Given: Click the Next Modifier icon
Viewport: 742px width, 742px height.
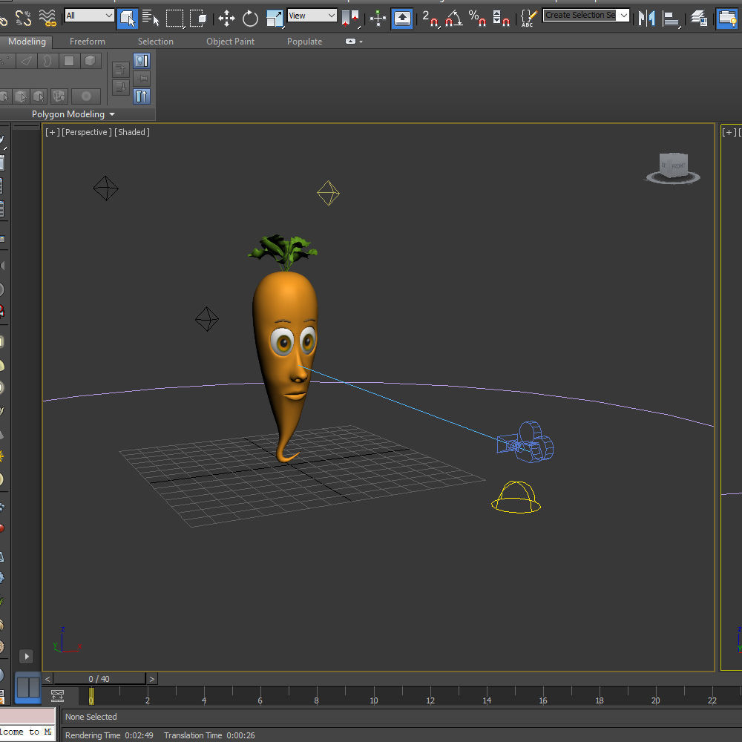Looking at the screenshot, I should tap(121, 87).
